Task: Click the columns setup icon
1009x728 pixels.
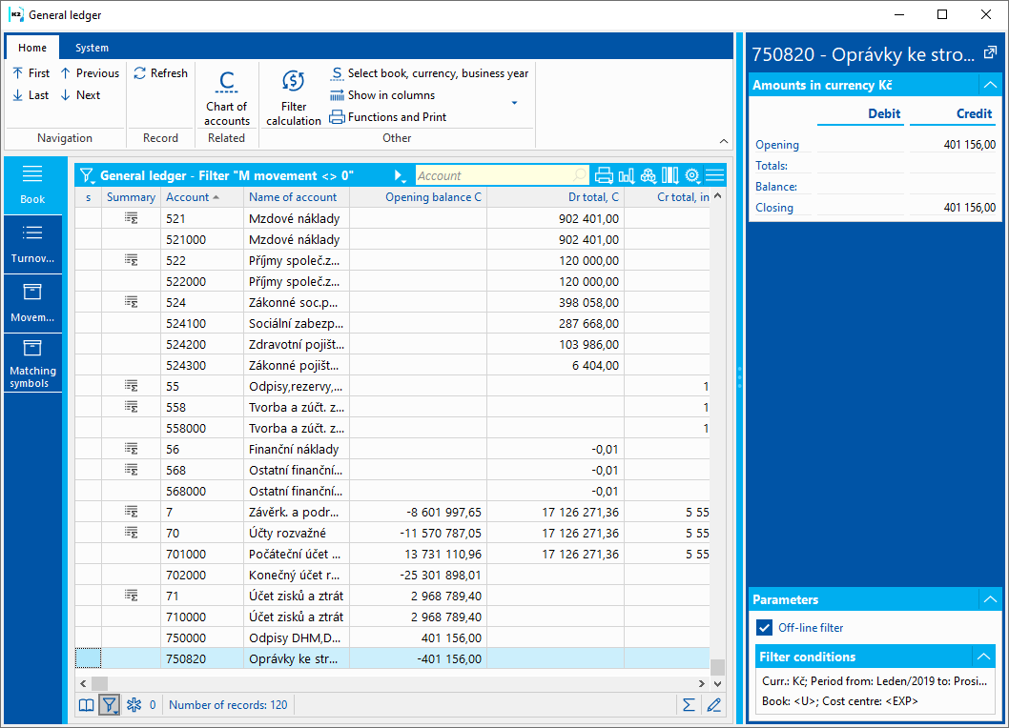Action: click(x=670, y=175)
